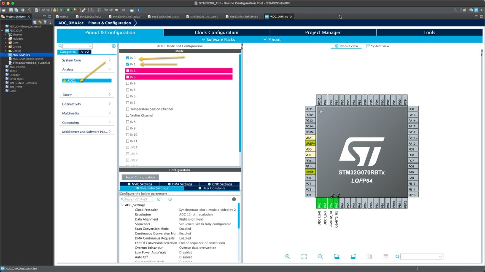Screen dimensions: 485x272
Task: Click the zoom out icon under the pinout view
Action: click(x=321, y=256)
